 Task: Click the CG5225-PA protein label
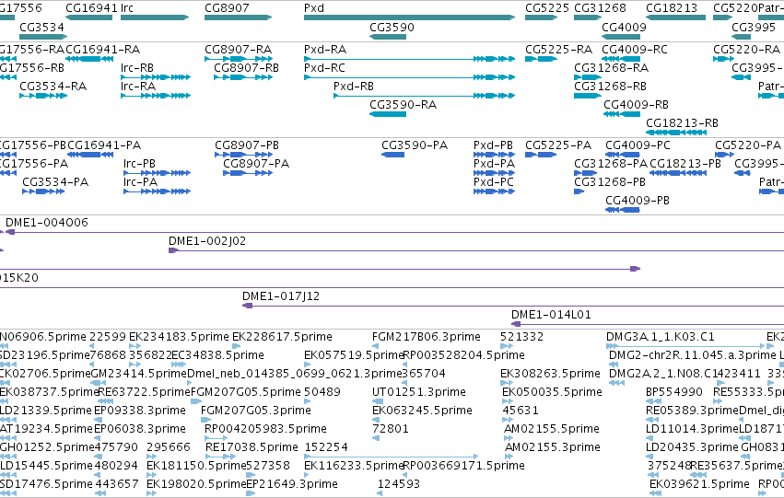pos(558,145)
